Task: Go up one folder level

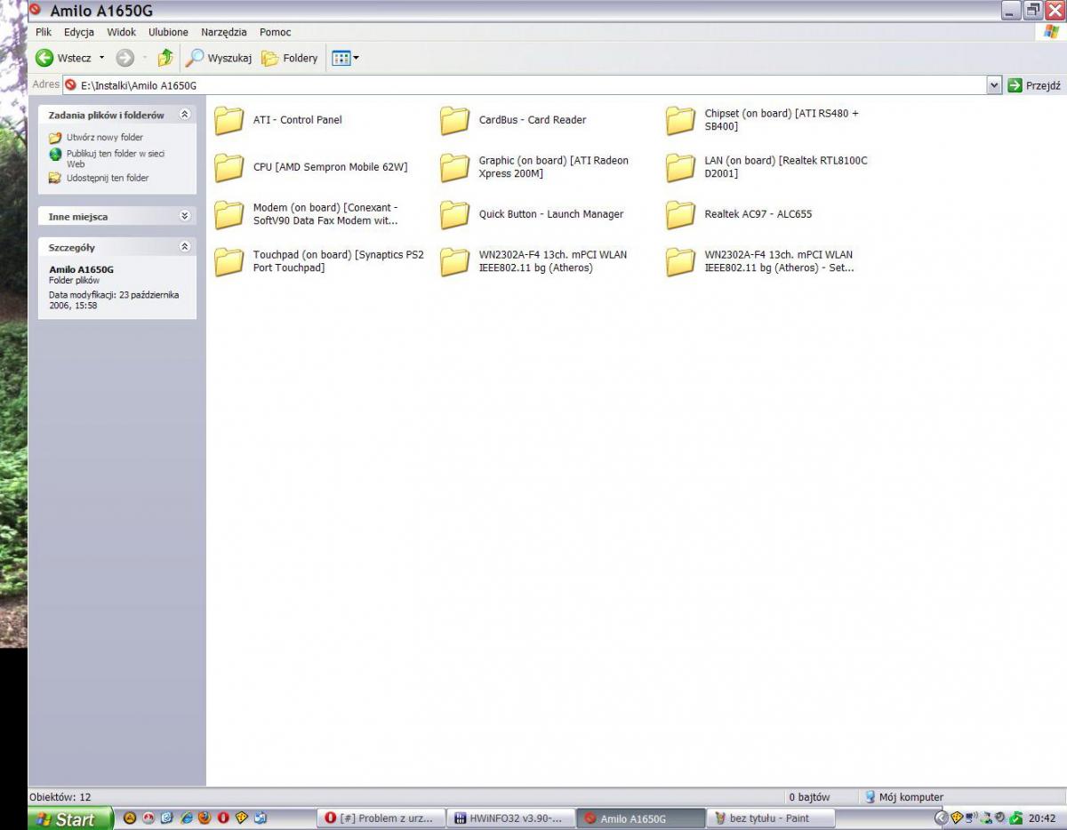Action: pos(164,58)
